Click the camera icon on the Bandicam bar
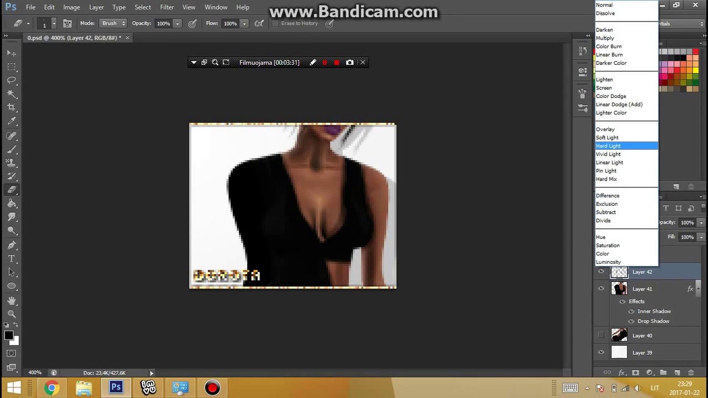The image size is (708, 398). point(350,62)
